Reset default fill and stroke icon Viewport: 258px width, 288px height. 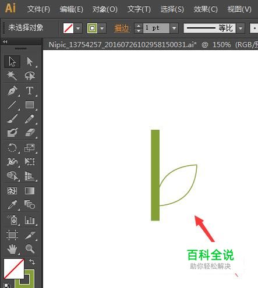(6, 285)
